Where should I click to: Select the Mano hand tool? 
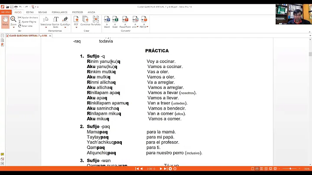coord(5,22)
